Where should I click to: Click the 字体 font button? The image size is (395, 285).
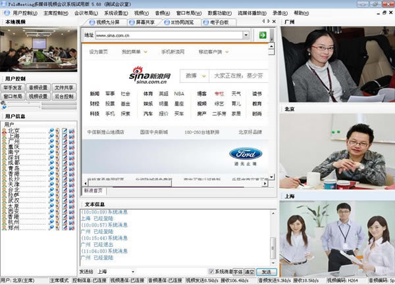[x=238, y=272]
